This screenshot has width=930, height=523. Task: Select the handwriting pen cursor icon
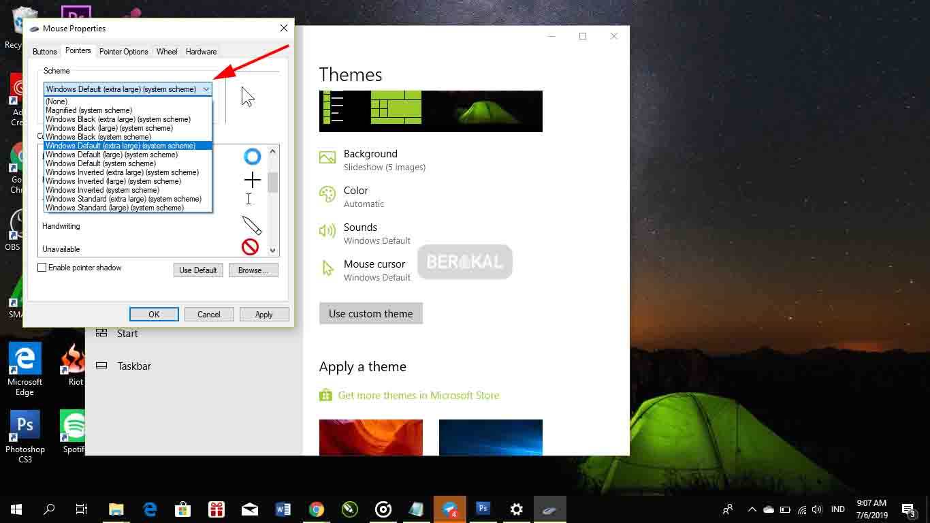pyautogui.click(x=251, y=225)
